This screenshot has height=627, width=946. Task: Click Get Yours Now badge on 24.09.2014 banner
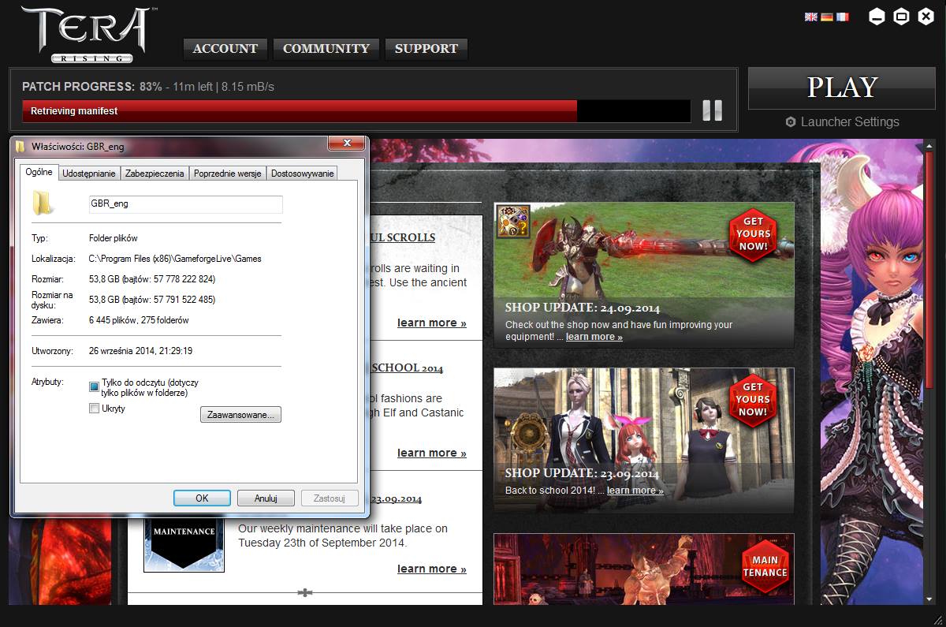pos(753,234)
